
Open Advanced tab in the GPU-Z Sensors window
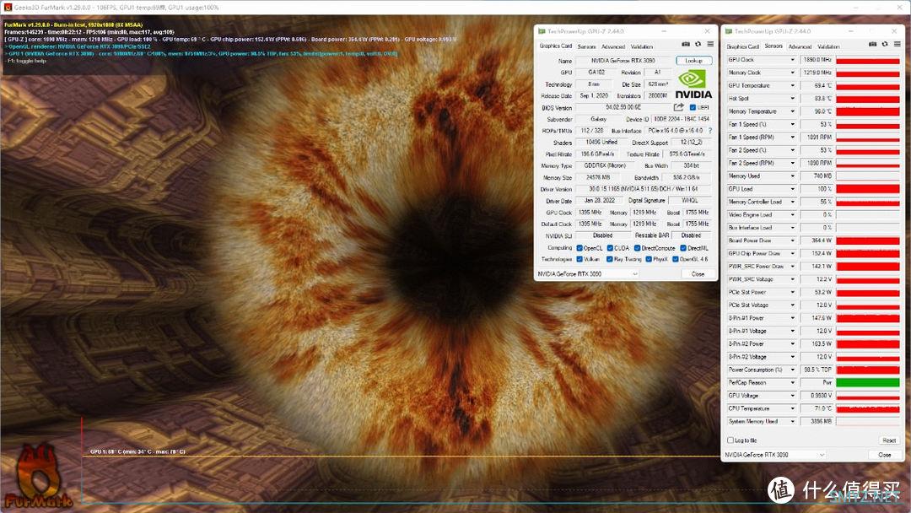click(800, 46)
